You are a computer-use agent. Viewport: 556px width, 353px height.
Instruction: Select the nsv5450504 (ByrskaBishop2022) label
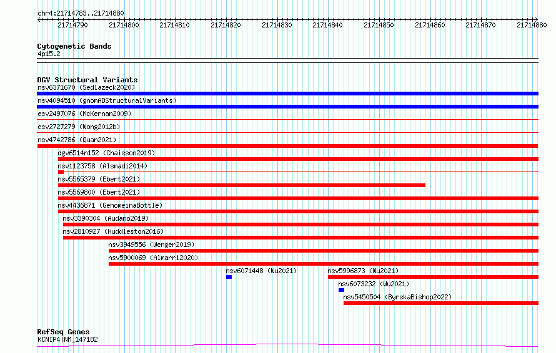point(397,297)
